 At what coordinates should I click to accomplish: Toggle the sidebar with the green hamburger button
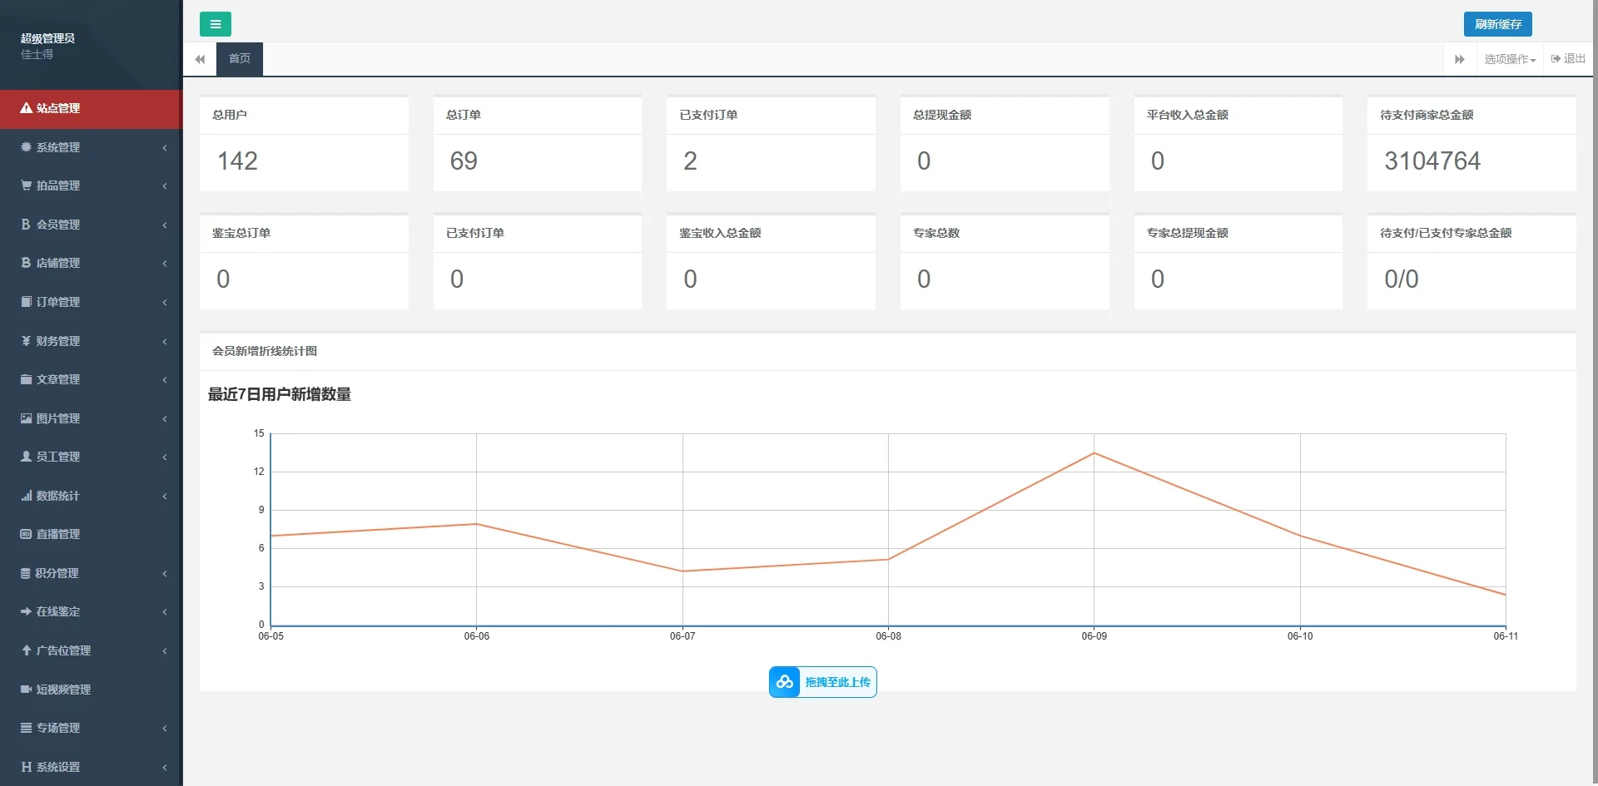coord(216,24)
